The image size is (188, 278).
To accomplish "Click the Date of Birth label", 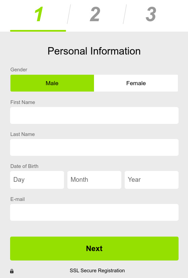I will tap(24, 166).
